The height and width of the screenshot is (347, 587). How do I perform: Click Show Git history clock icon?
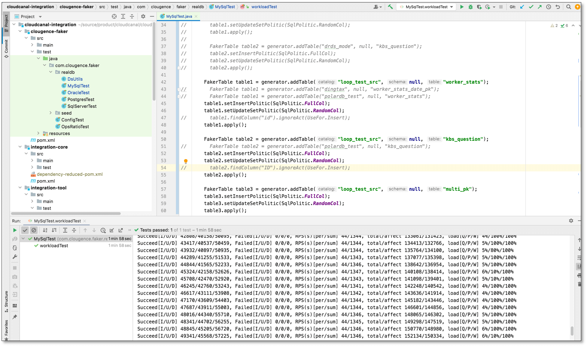click(549, 7)
